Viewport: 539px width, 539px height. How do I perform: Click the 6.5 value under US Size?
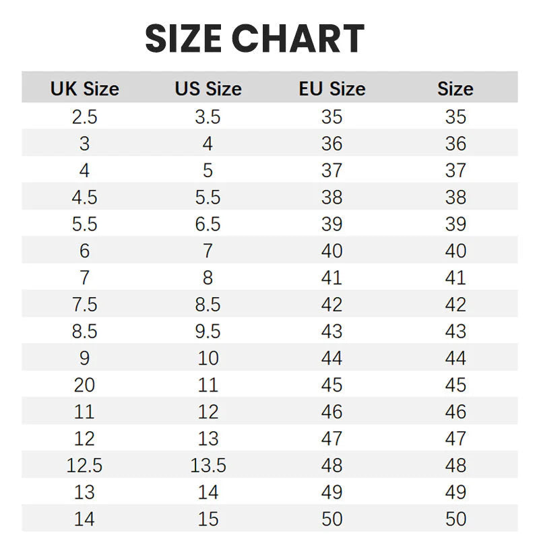point(208,224)
